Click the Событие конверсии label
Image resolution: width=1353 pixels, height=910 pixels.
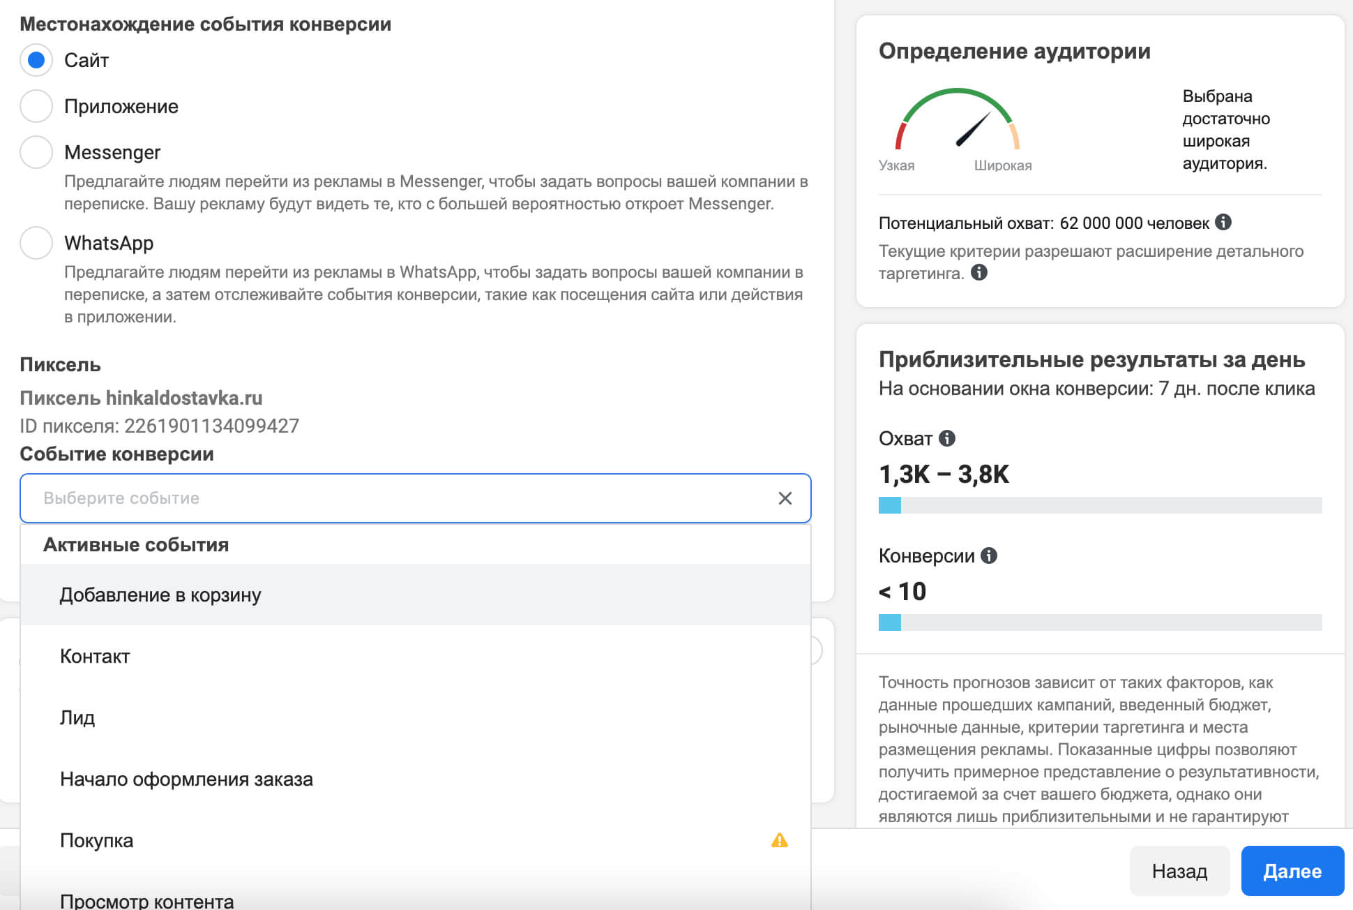click(x=116, y=454)
